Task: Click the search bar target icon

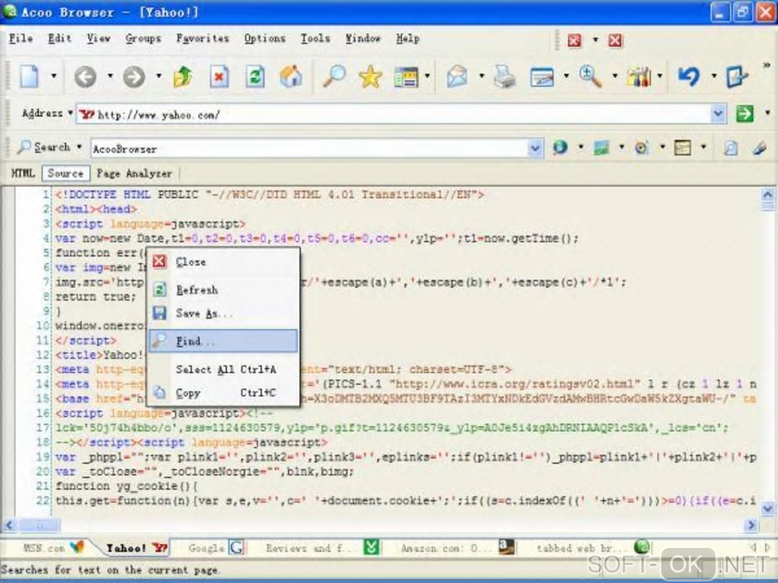Action: click(x=641, y=147)
